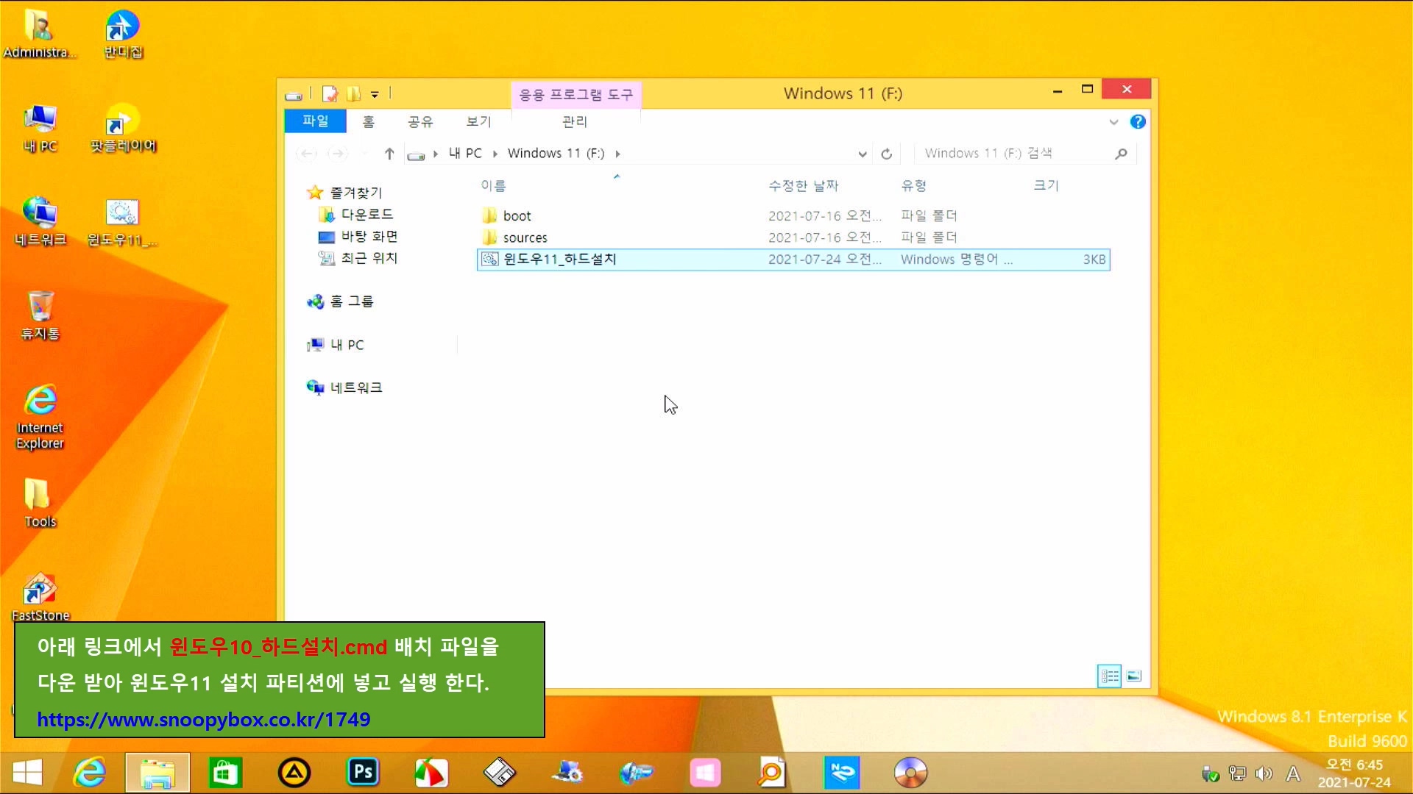This screenshot has width=1413, height=794.
Task: Click 내 PC in the breadcrumb path
Action: [465, 153]
